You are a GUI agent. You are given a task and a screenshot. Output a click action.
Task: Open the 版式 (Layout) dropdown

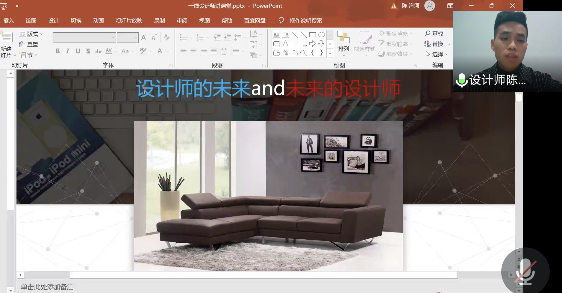pyautogui.click(x=31, y=34)
